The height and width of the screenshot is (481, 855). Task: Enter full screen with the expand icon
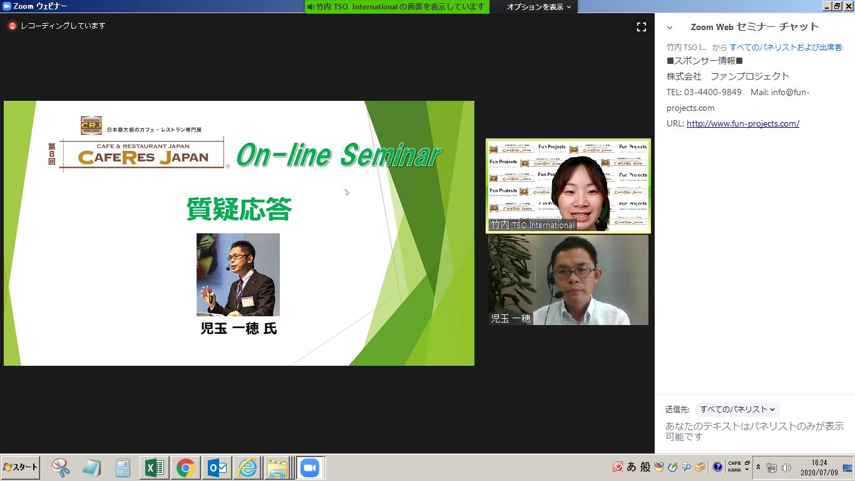[x=641, y=27]
